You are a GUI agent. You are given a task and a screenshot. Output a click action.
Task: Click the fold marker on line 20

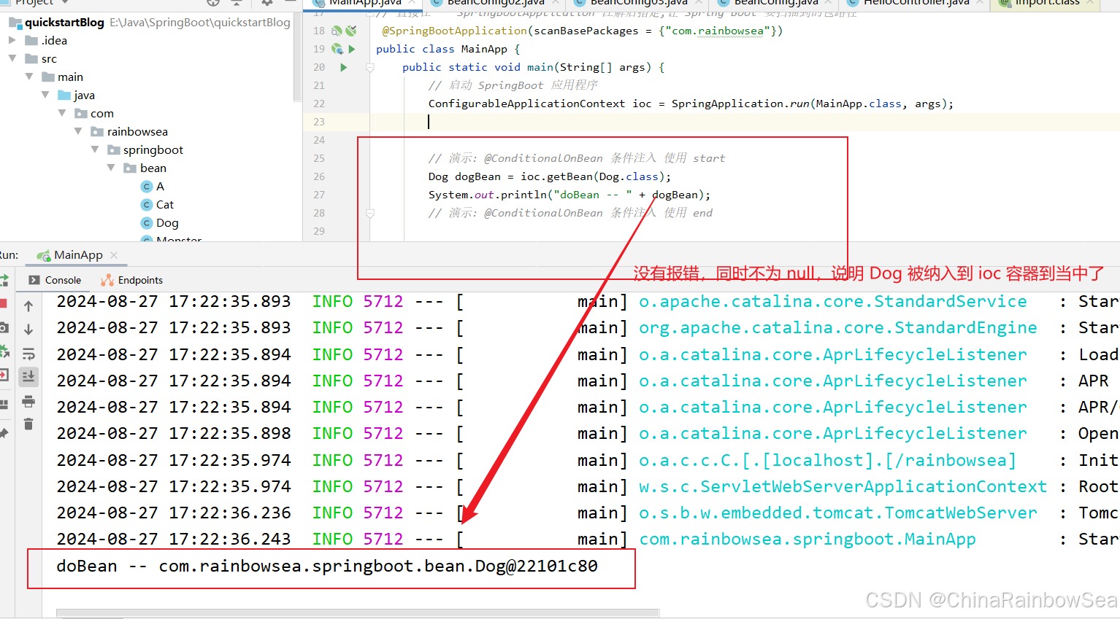[x=370, y=67]
